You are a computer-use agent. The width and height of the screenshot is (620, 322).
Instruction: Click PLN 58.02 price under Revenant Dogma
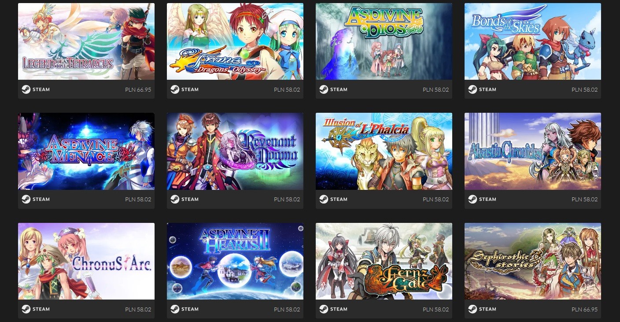(287, 200)
